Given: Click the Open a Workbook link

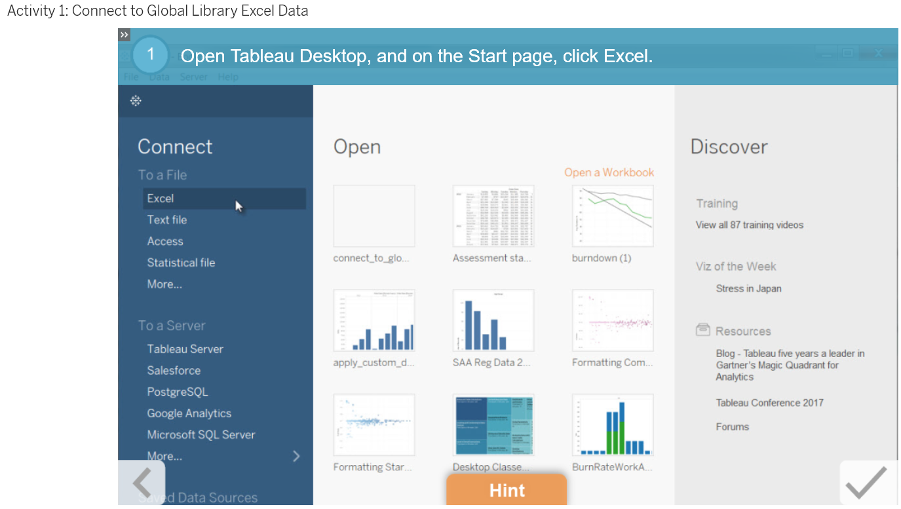Looking at the screenshot, I should 609,172.
